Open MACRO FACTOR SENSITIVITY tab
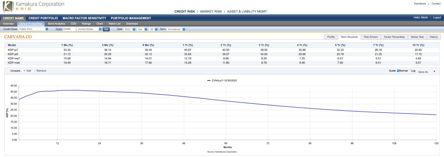 85,18
